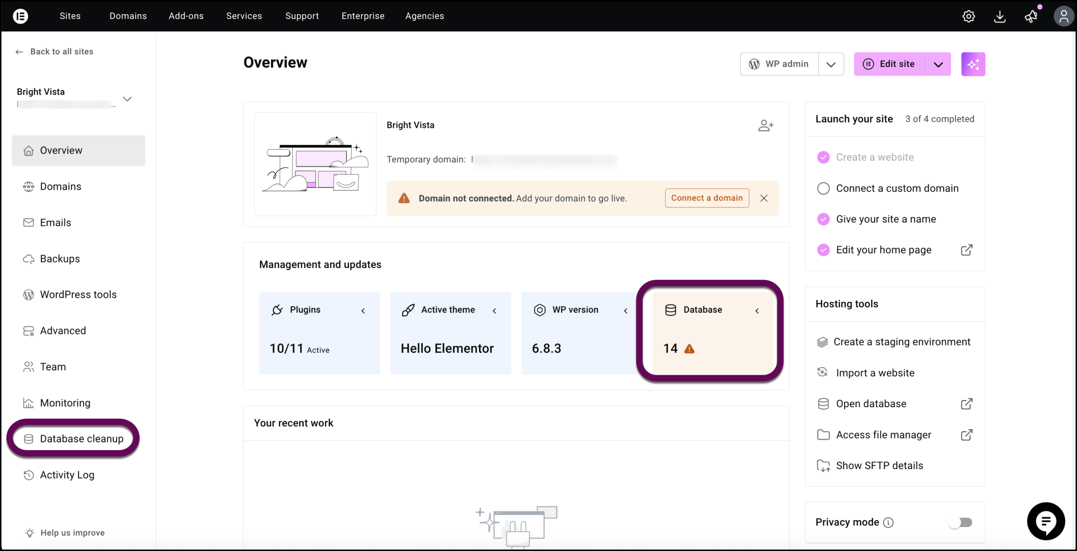This screenshot has height=551, width=1077.
Task: Toggle the Privacy mode switch
Action: [960, 522]
